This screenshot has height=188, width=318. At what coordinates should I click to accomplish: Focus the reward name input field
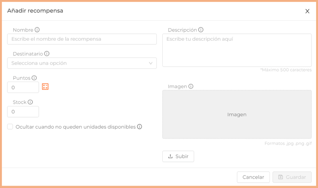[82, 39]
